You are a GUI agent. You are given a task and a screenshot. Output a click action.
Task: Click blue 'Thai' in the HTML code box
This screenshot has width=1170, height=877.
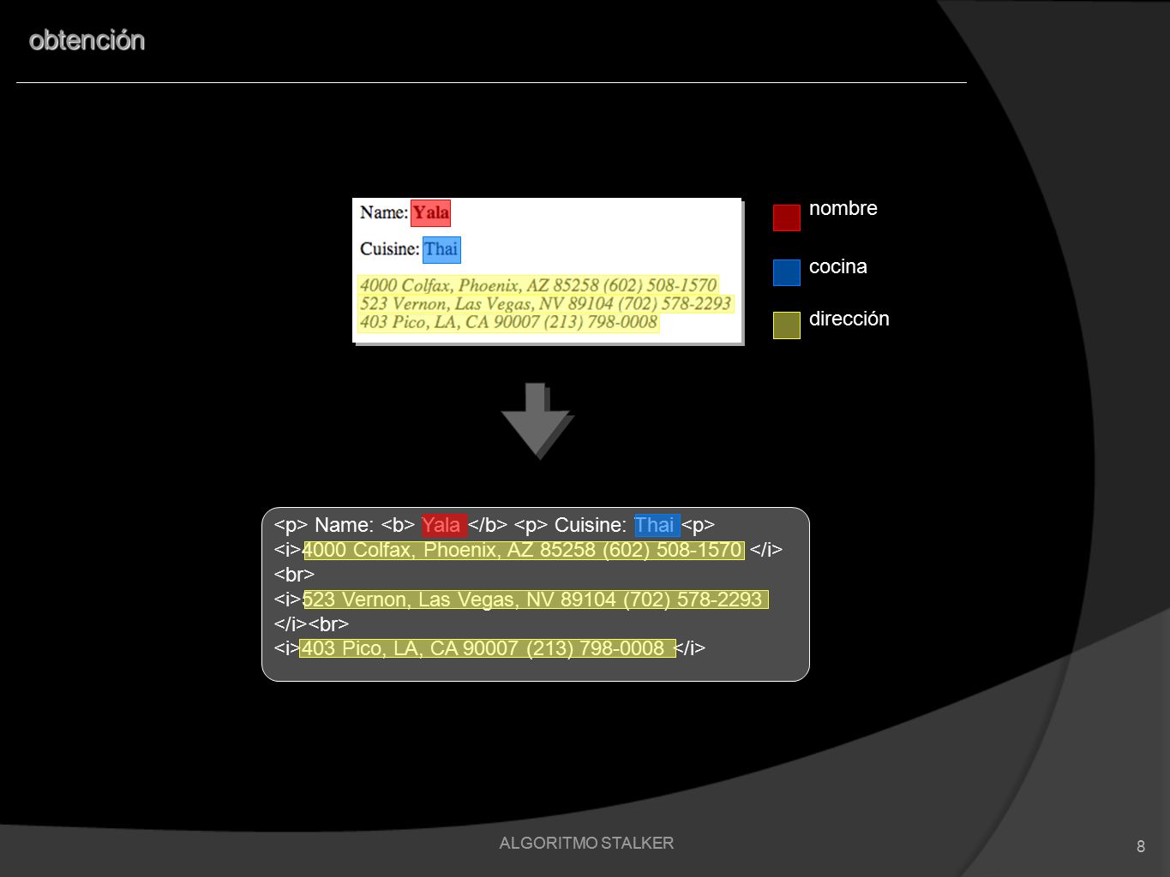tap(657, 525)
